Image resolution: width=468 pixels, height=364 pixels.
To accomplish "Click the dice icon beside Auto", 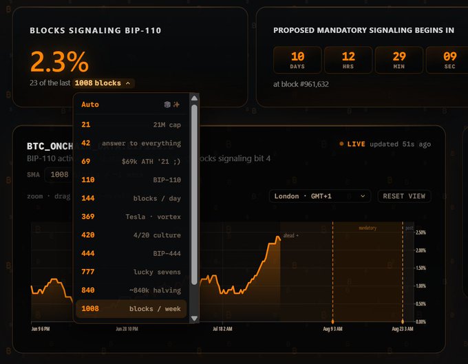I will click(167, 104).
